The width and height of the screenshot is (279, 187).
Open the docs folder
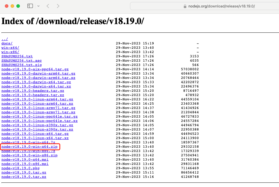tap(7, 43)
